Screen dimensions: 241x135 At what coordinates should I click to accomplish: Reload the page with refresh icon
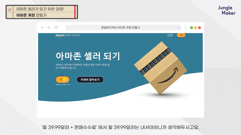coord(56,27)
